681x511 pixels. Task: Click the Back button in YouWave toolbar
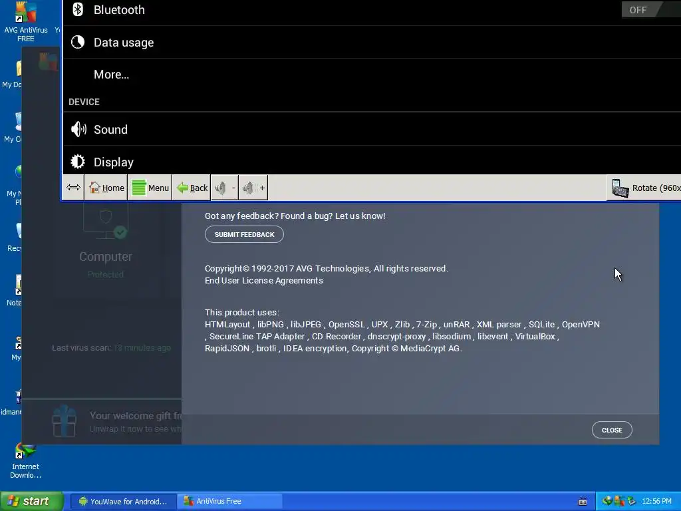click(192, 188)
